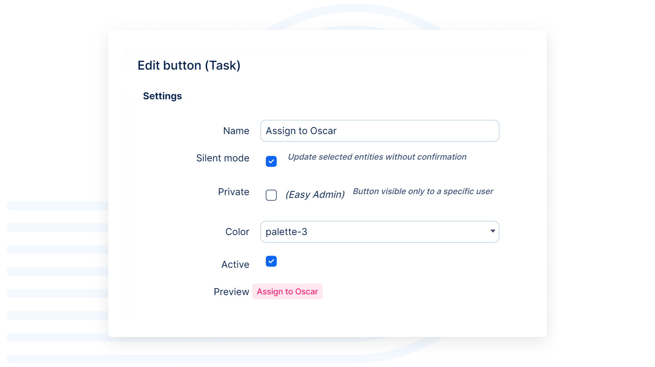Image resolution: width=655 pixels, height=367 pixels.
Task: Click the pink Assign to Oscar preview button
Action: tap(287, 292)
